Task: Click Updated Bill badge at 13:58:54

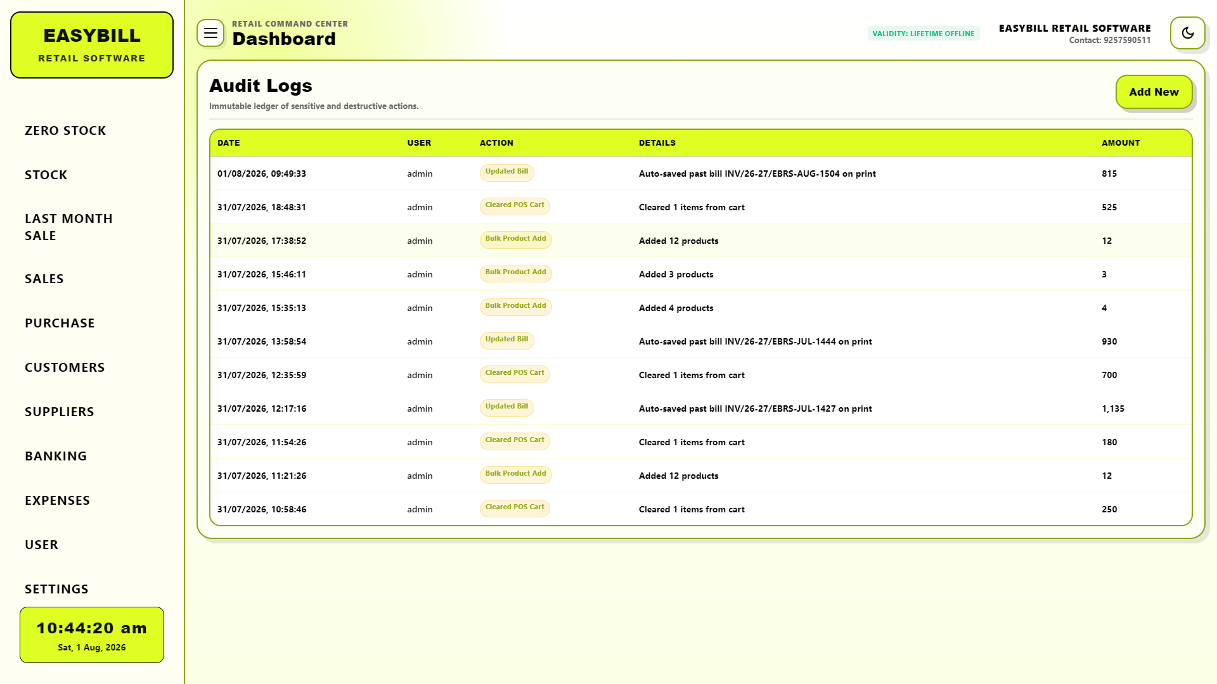Action: [506, 340]
